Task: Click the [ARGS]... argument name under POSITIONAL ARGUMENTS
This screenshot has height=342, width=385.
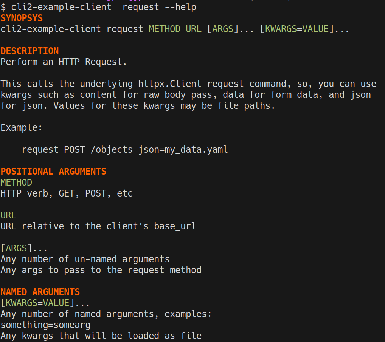Action: 24,248
